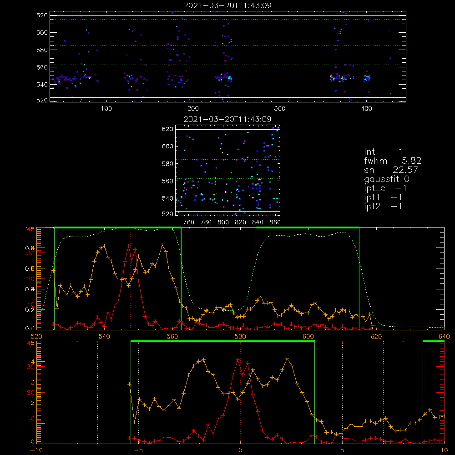Click x-axis tick -5 on bottom plot

coord(139,450)
